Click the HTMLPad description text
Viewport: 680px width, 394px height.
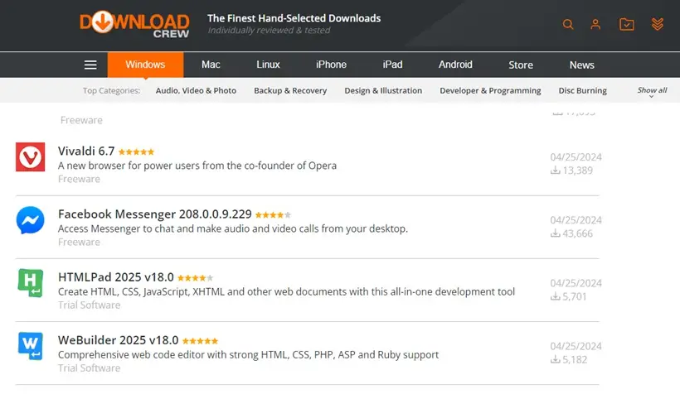click(x=286, y=292)
